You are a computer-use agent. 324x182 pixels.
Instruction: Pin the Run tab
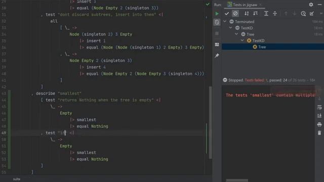tap(217, 56)
